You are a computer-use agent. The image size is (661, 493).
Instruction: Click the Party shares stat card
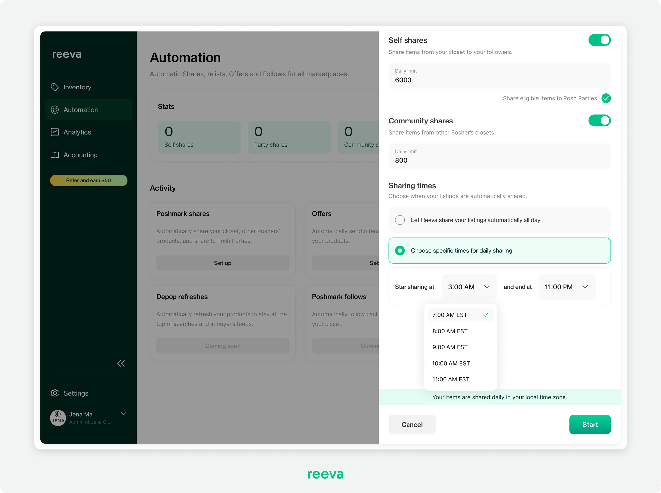289,137
